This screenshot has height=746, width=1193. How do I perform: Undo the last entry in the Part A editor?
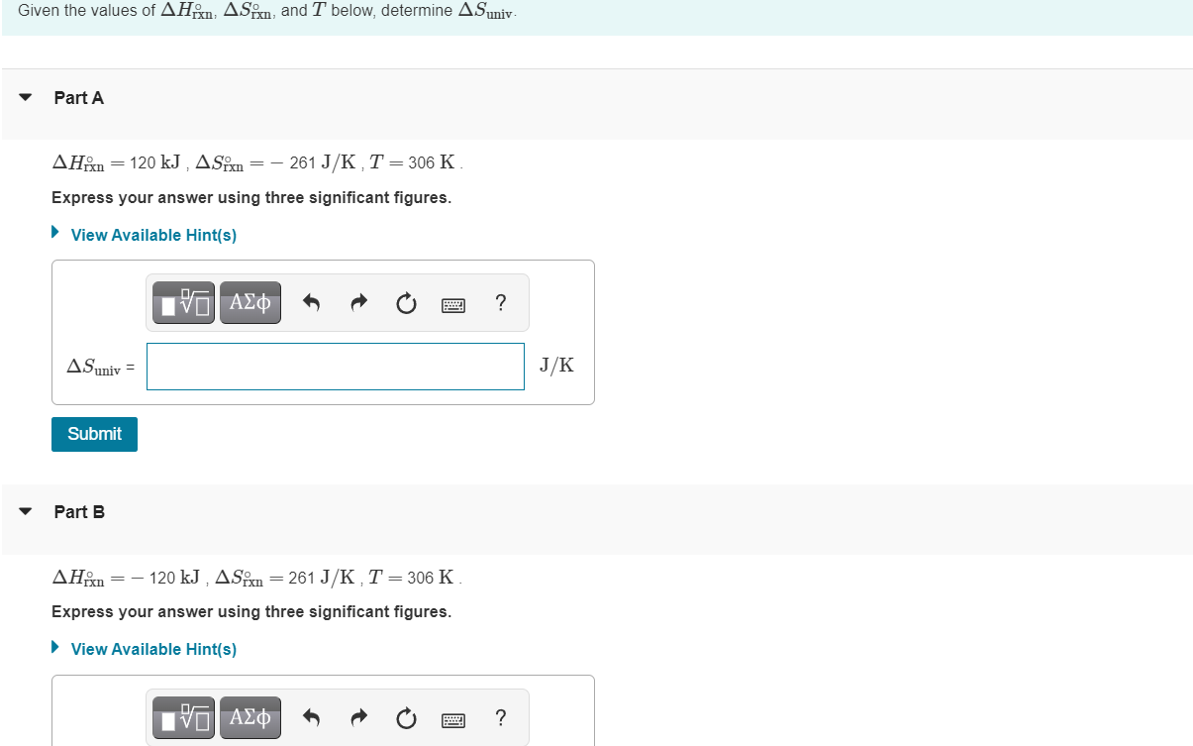point(311,302)
